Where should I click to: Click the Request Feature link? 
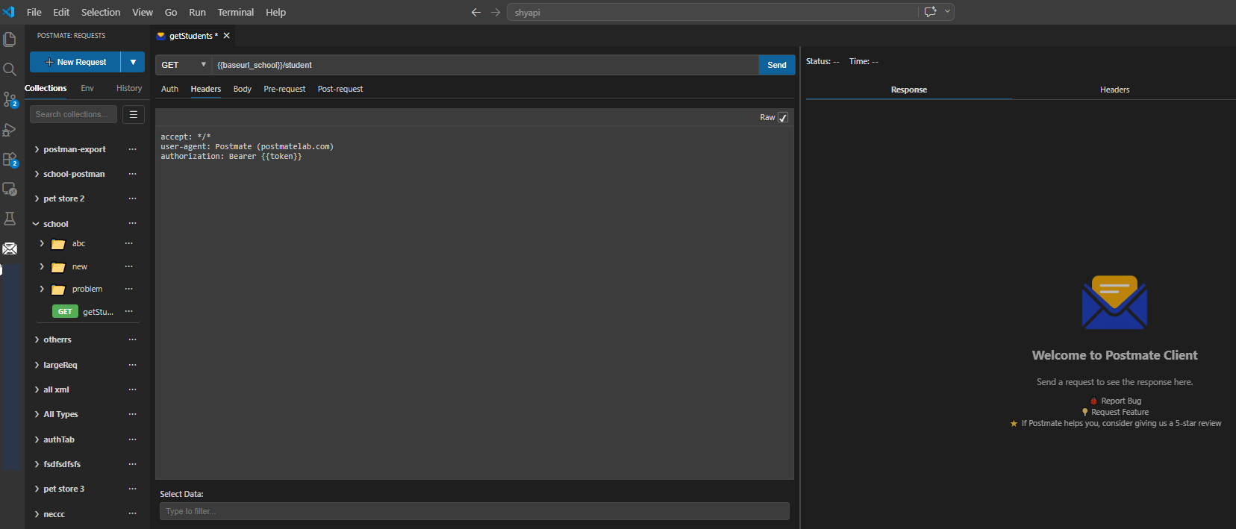1120,412
